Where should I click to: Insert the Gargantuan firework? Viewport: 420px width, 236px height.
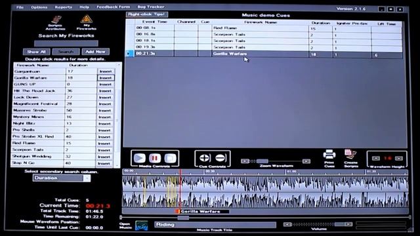coord(106,71)
